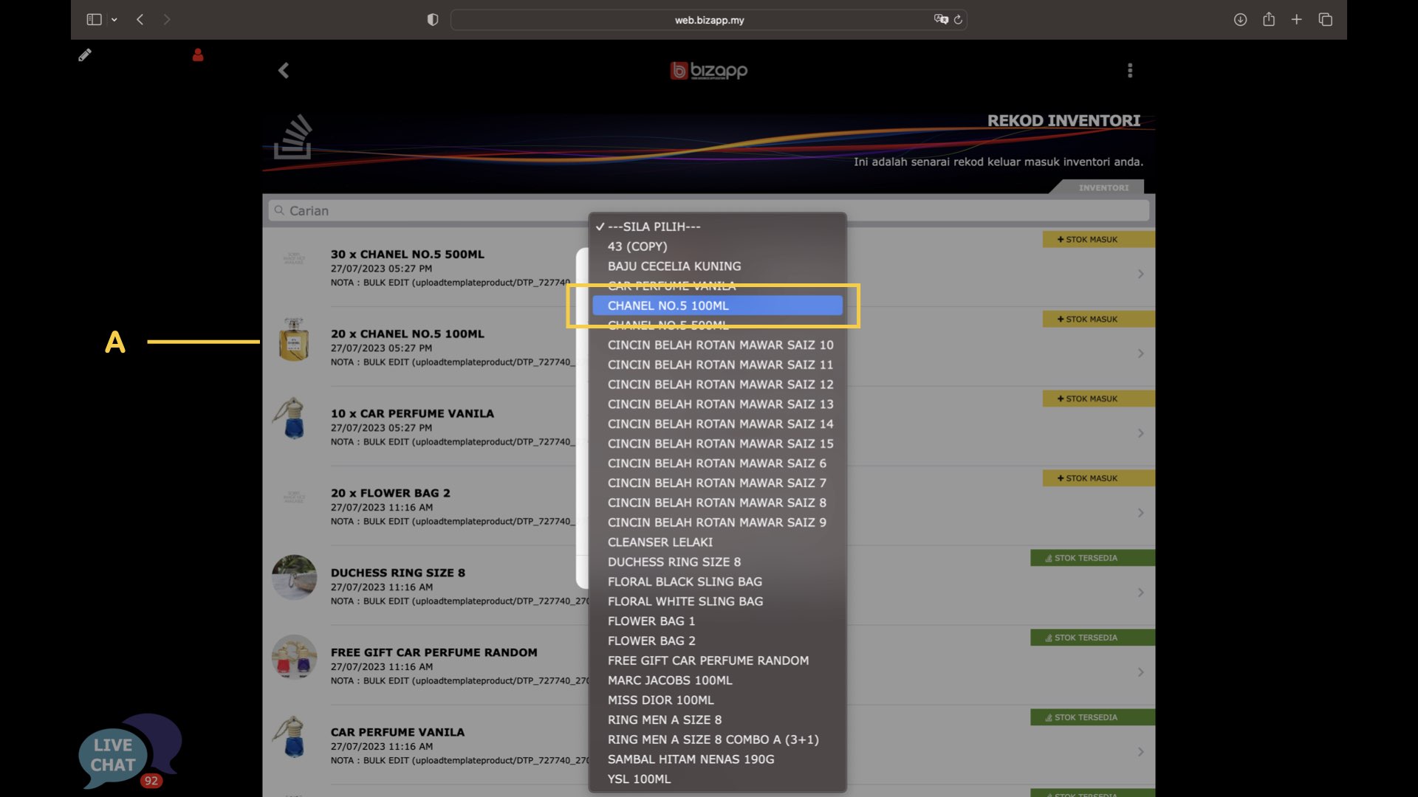Click STOK MASUK for 20 x FLOWER BAG 2
The height and width of the screenshot is (797, 1418).
click(x=1098, y=478)
